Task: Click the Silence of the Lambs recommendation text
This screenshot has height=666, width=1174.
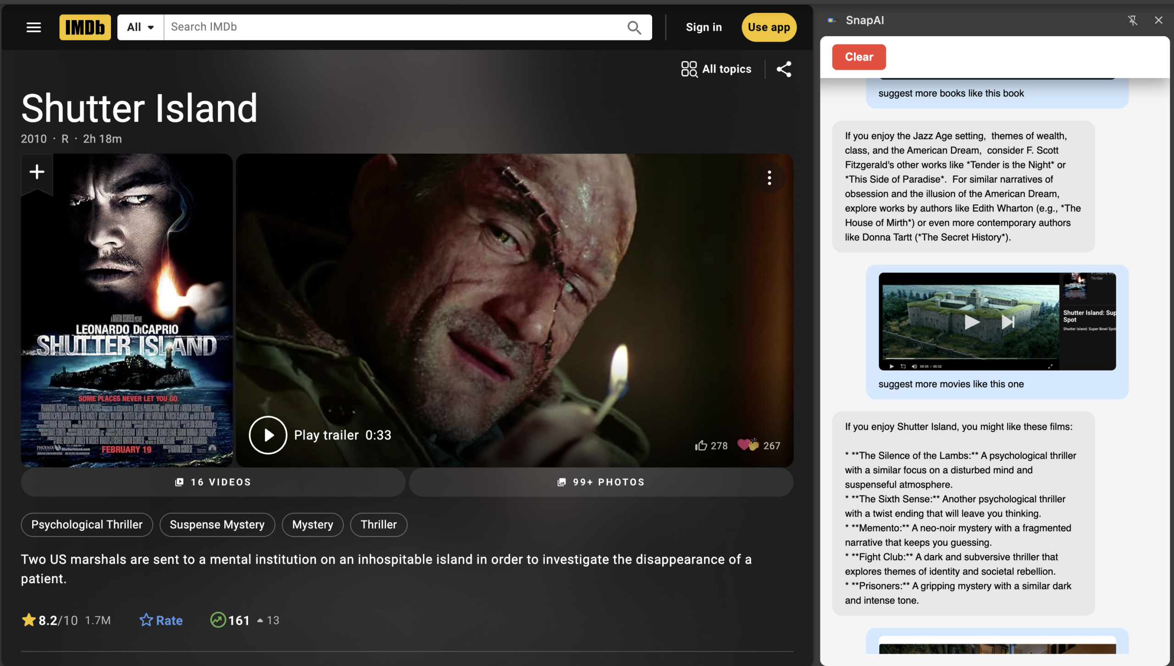Action: pos(960,470)
